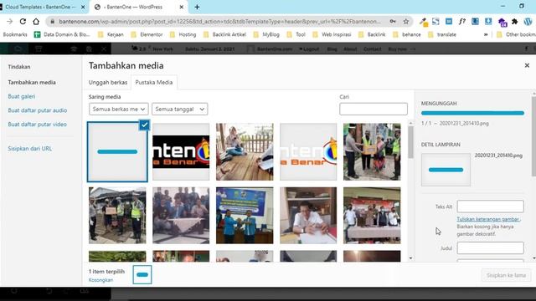Click the Kosongkan link to clear selection
536x301 pixels.
[100, 280]
